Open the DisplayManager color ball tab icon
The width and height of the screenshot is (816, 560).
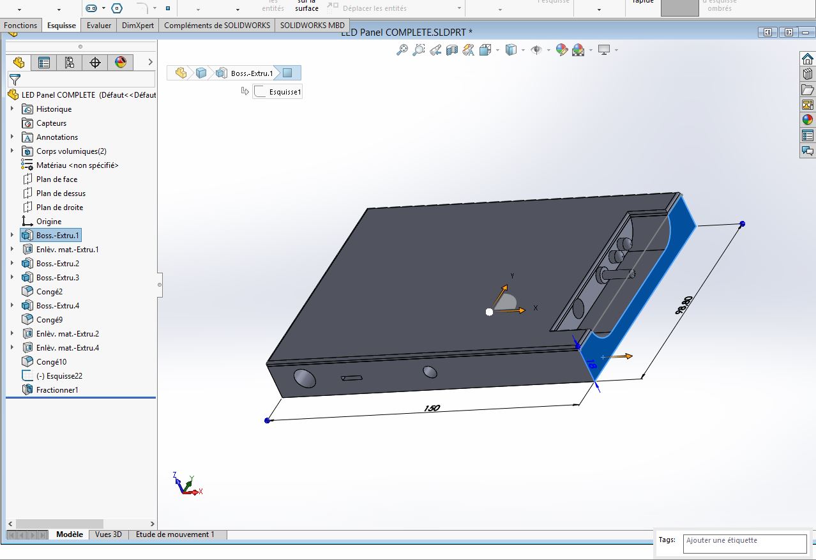click(121, 62)
